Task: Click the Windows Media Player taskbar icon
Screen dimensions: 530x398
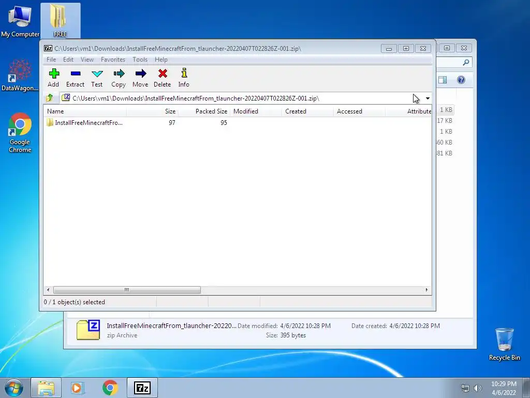Action: [x=78, y=388]
